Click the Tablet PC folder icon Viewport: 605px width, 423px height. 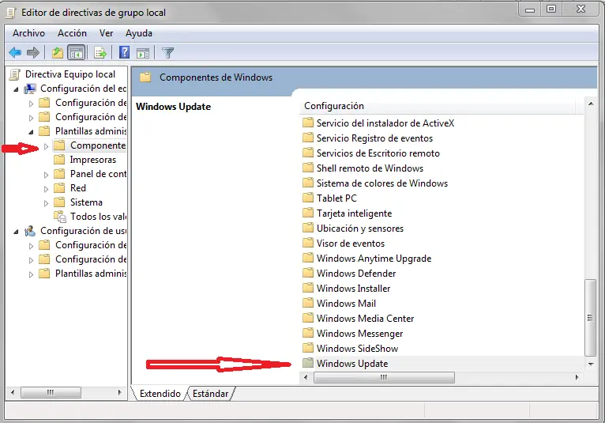(308, 198)
